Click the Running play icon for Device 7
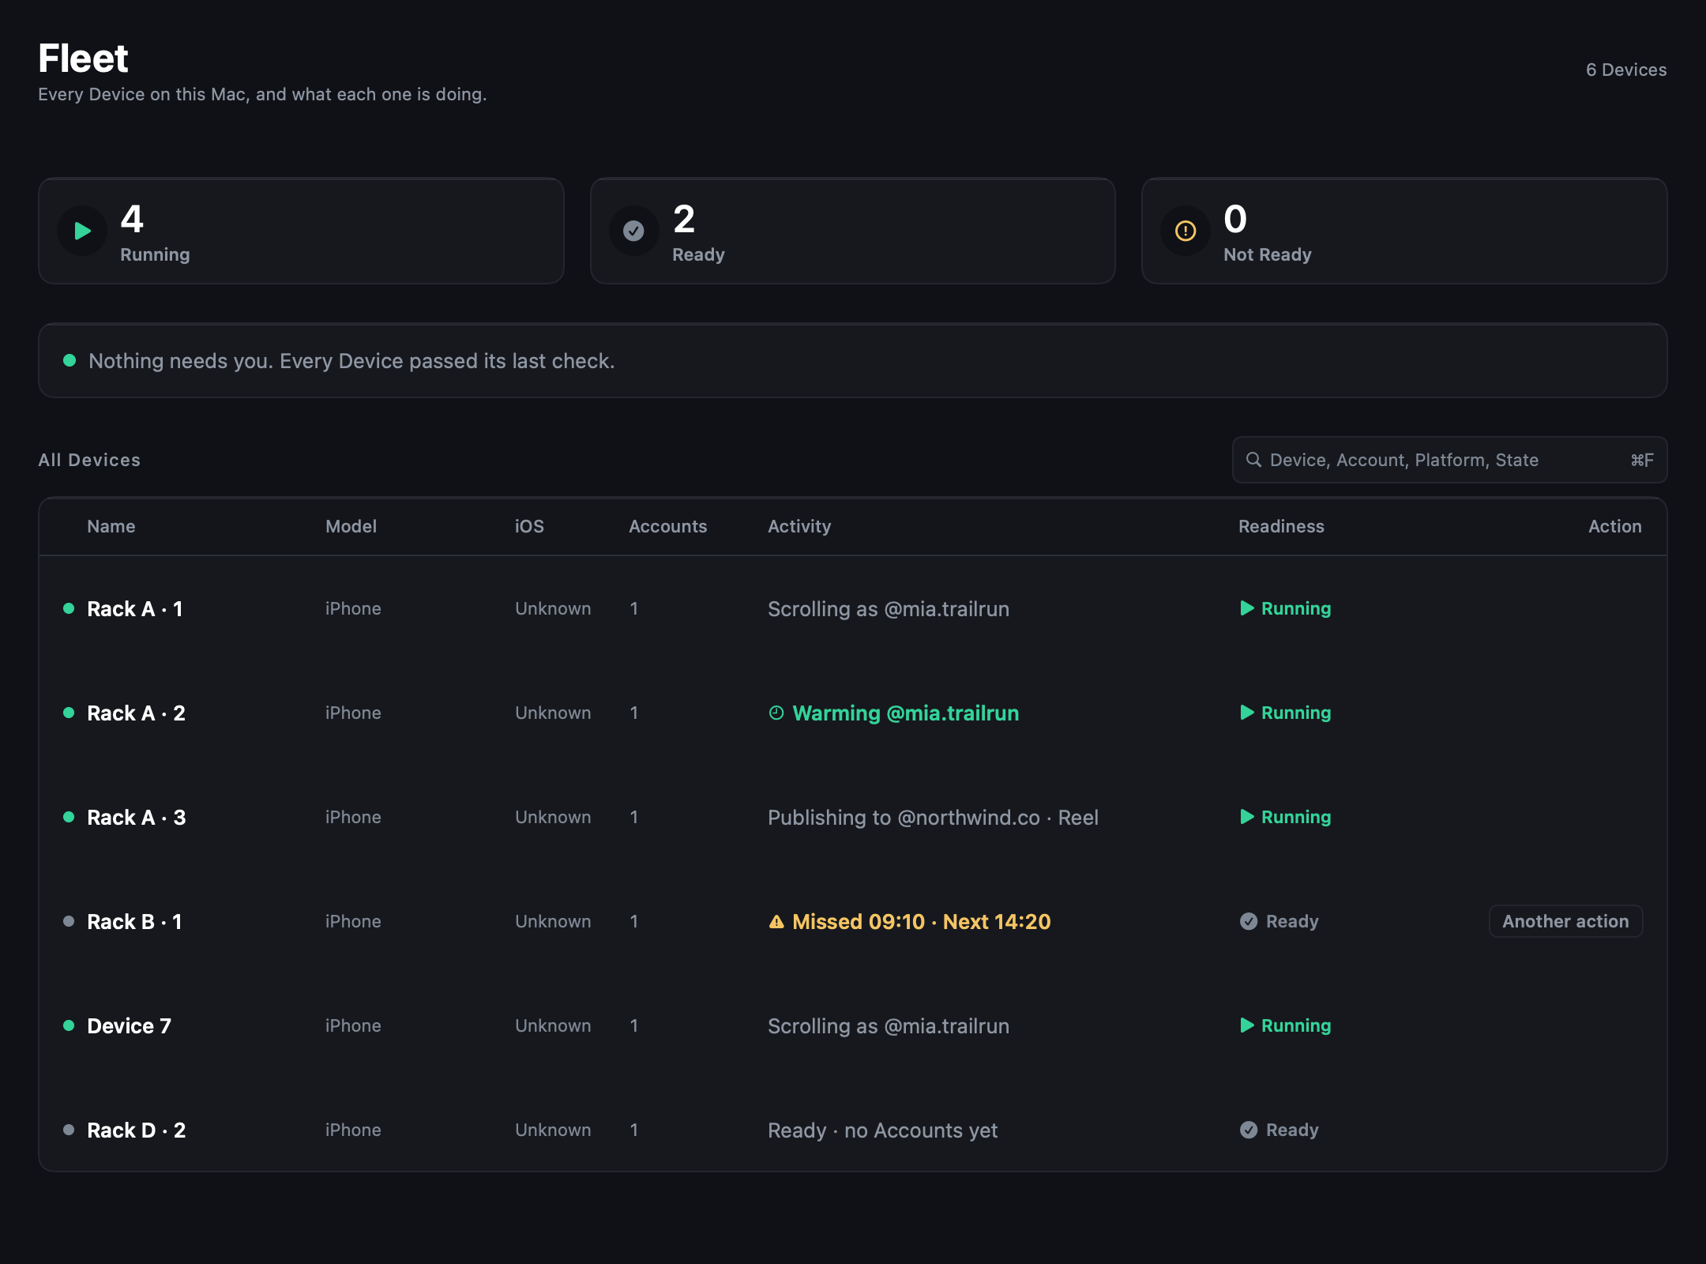The width and height of the screenshot is (1706, 1264). click(x=1247, y=1025)
